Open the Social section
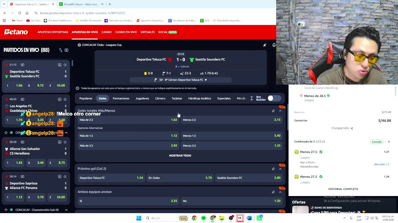 pos(168,32)
